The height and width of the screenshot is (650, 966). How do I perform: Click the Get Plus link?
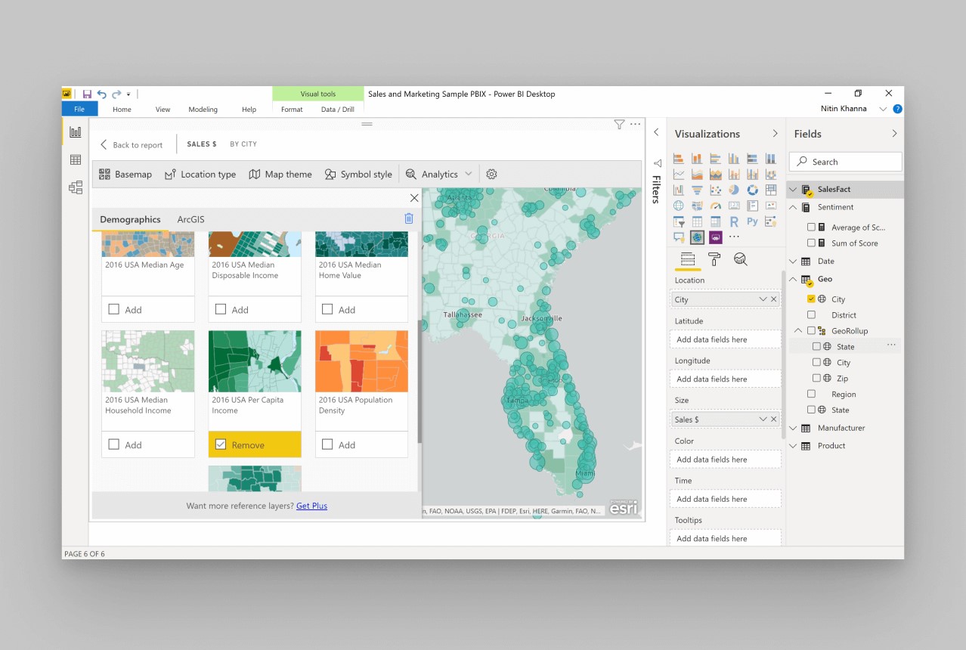[311, 506]
